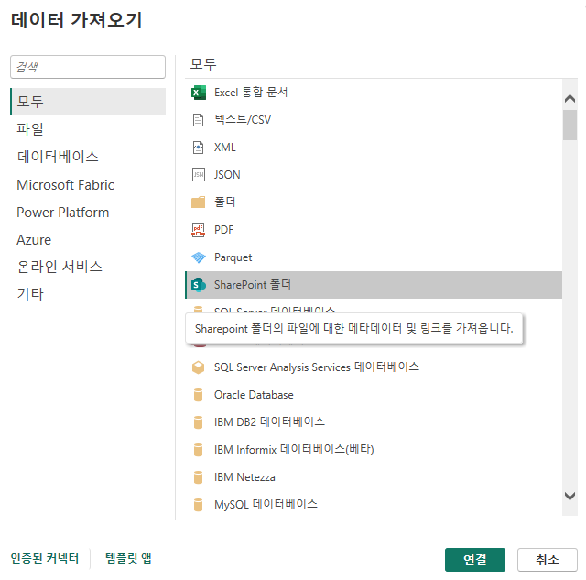Select the 기타 category

point(30,294)
